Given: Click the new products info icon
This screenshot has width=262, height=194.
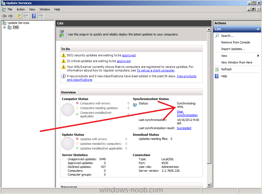Looking at the screenshot, I should 64,76.
